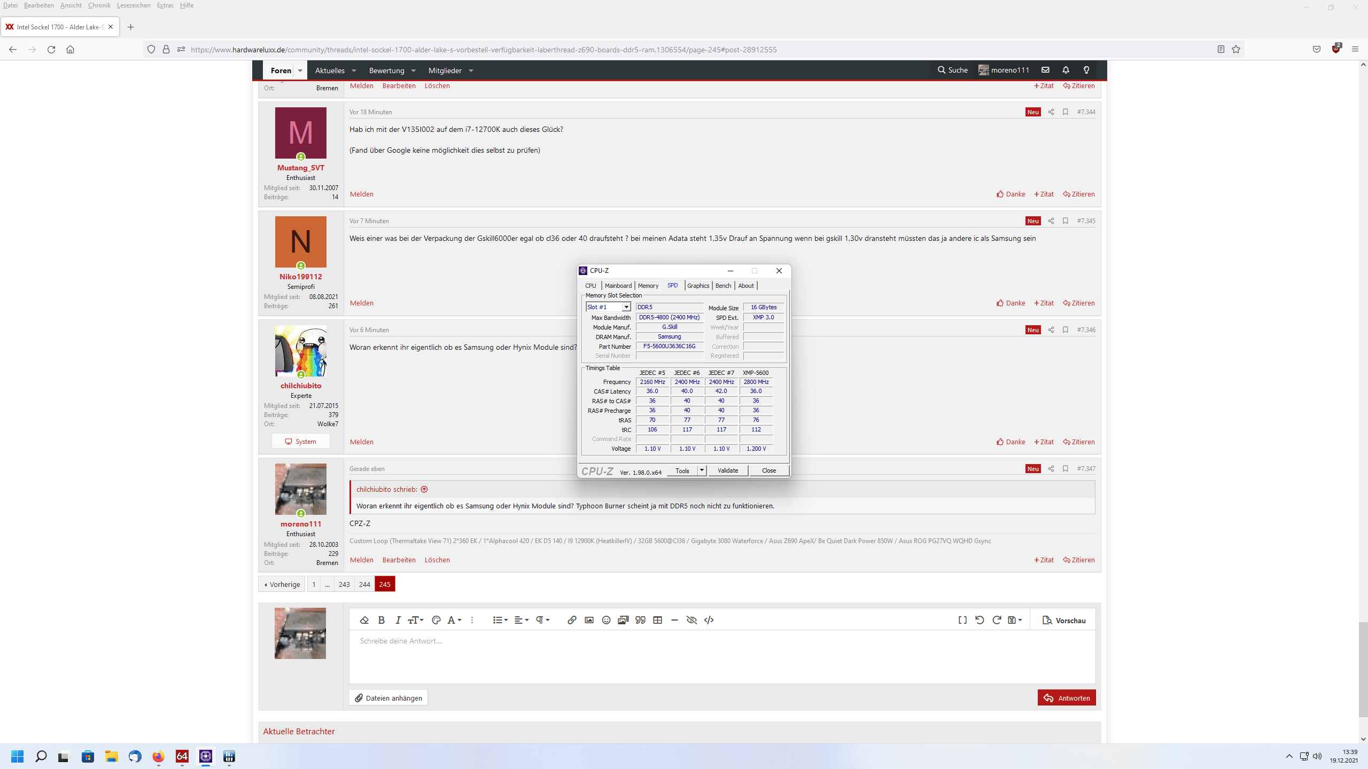1368x769 pixels.
Task: Click the Bold formatting icon in editor
Action: point(381,620)
